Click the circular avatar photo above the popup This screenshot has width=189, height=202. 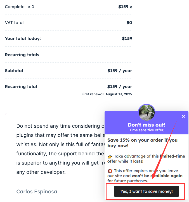click(x=147, y=112)
